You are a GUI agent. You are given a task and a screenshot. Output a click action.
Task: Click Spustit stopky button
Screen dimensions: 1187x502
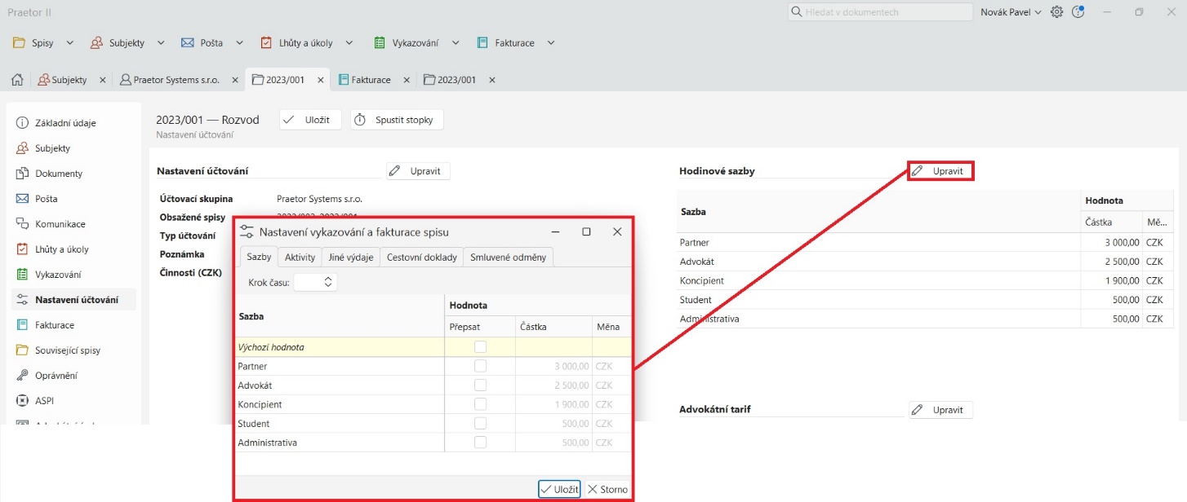(x=398, y=120)
